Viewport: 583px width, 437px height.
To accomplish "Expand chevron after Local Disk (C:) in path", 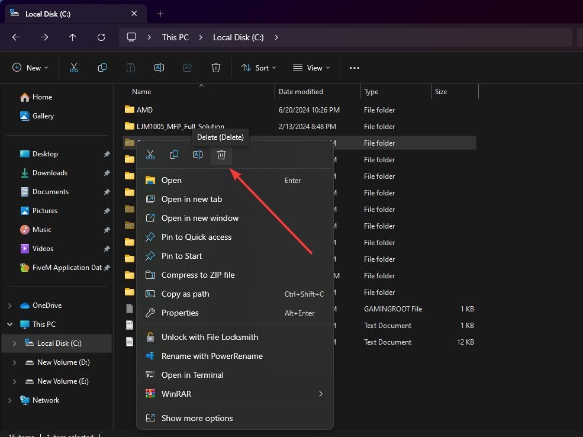I will pyautogui.click(x=276, y=37).
